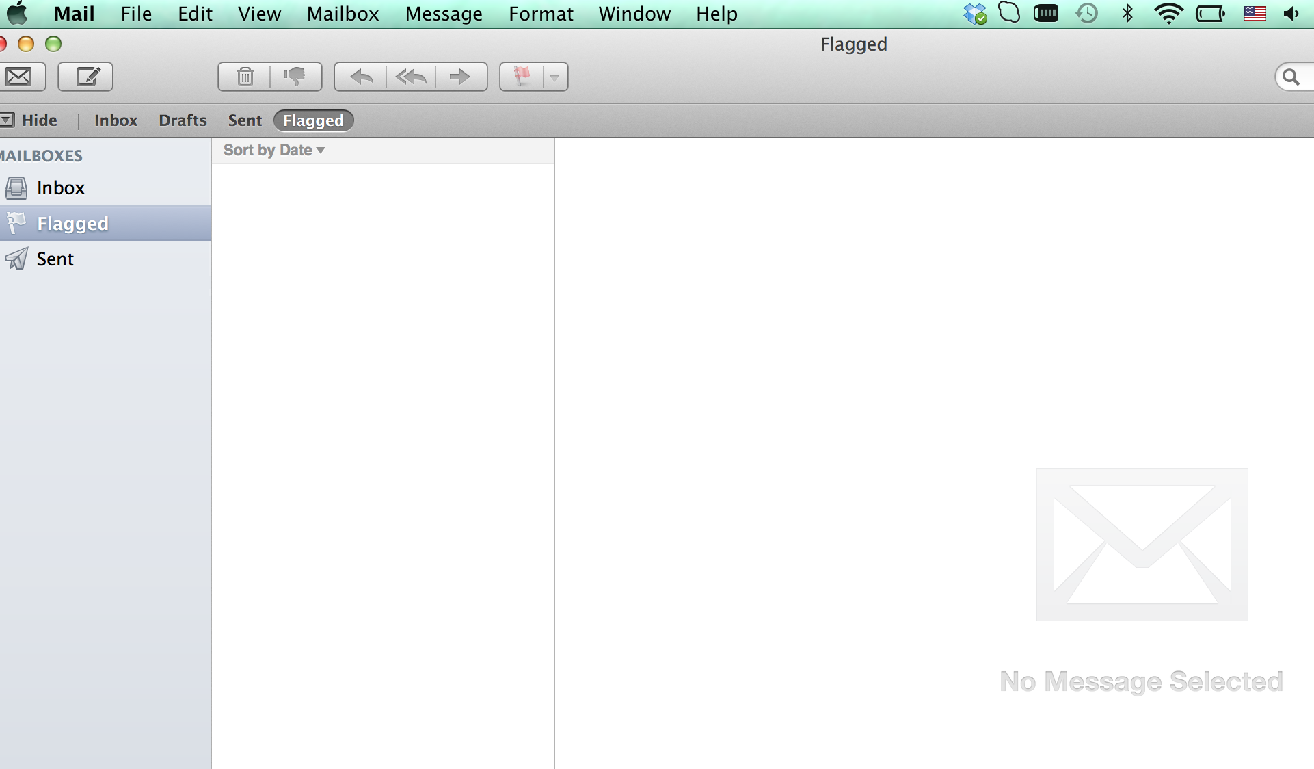The height and width of the screenshot is (769, 1314).
Task: Click the Reply All double-arrow icon
Action: click(x=411, y=77)
